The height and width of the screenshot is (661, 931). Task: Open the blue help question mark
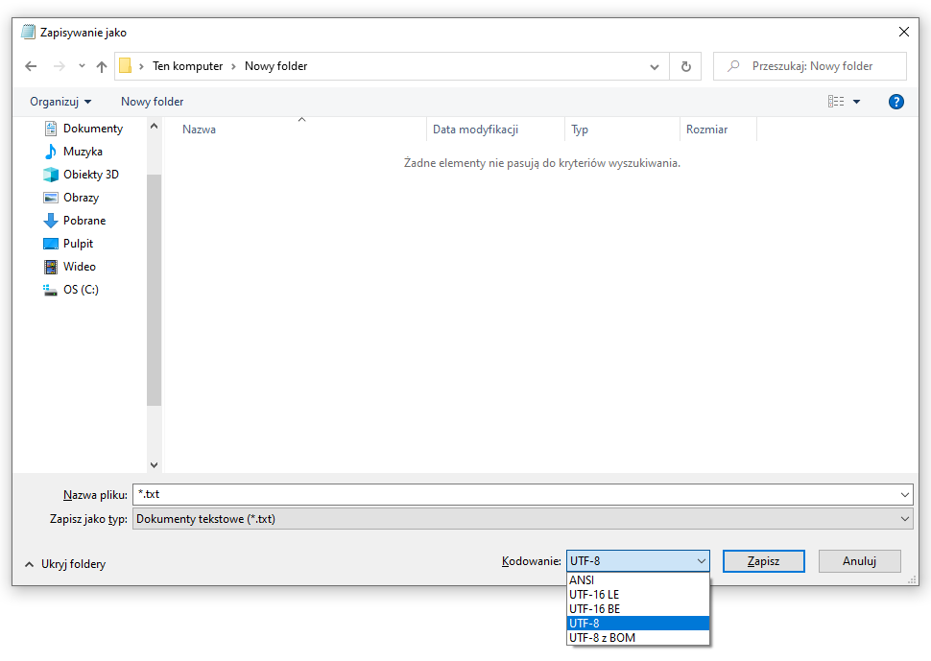coord(895,101)
